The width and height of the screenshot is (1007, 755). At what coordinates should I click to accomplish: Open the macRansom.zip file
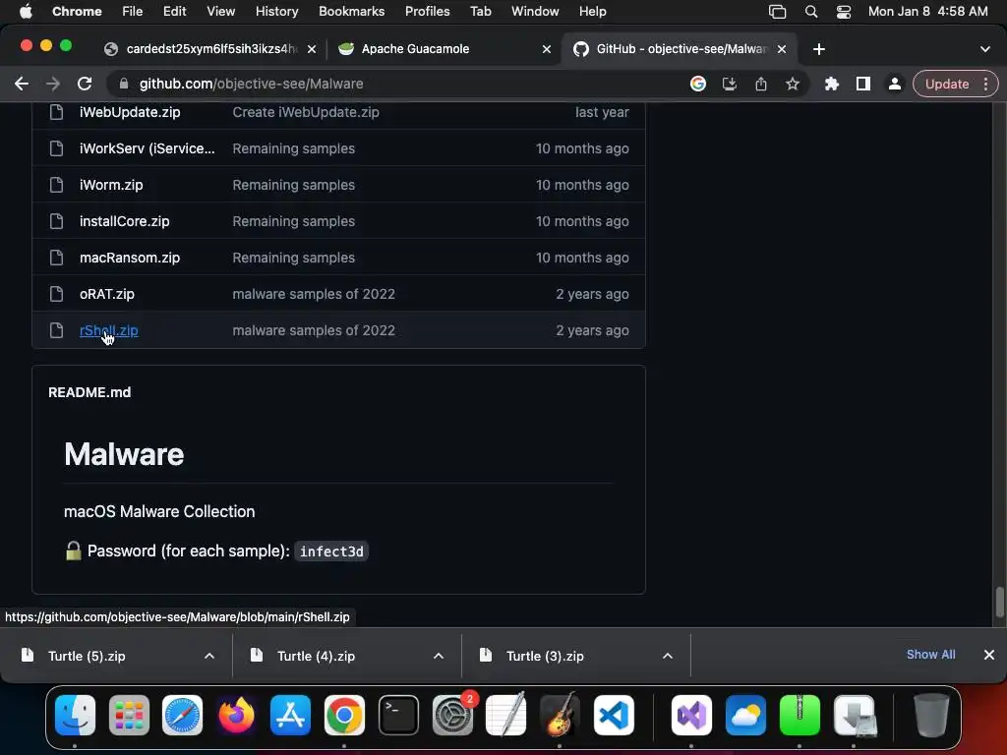[130, 258]
